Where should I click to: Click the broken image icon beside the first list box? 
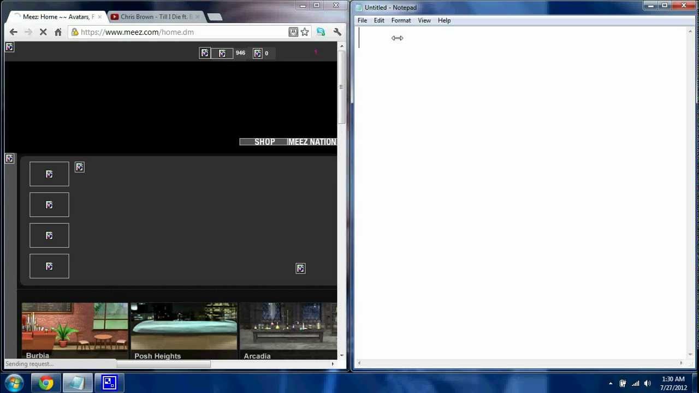(79, 167)
